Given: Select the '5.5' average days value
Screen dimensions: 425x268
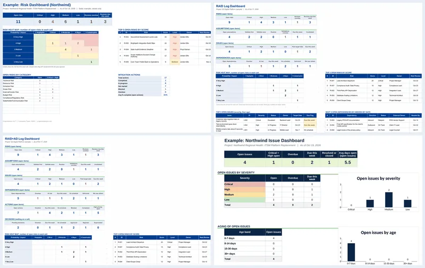Looking at the screenshot, I should (347, 163).
